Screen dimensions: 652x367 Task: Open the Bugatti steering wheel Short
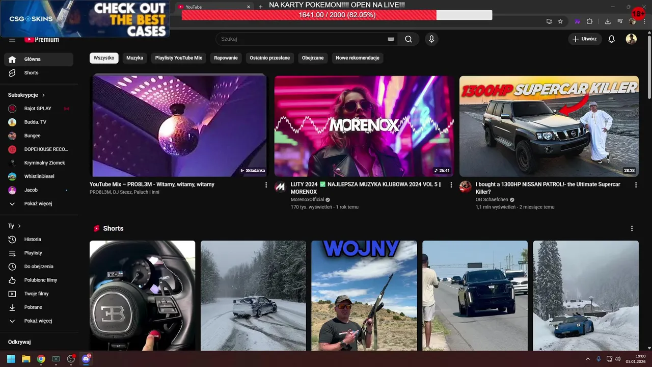pos(142,296)
